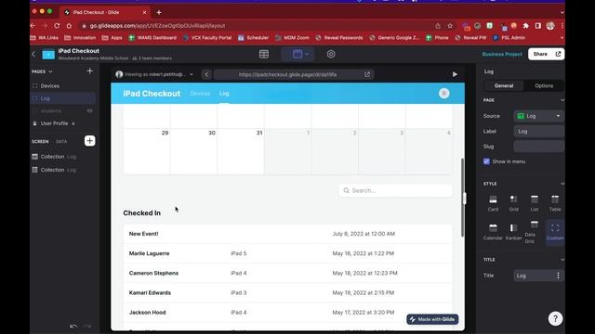
Task: Go back using the arrow beside iPad Checkout
Action: pos(33,54)
